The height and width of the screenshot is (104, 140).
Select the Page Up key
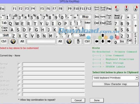tap(109, 17)
